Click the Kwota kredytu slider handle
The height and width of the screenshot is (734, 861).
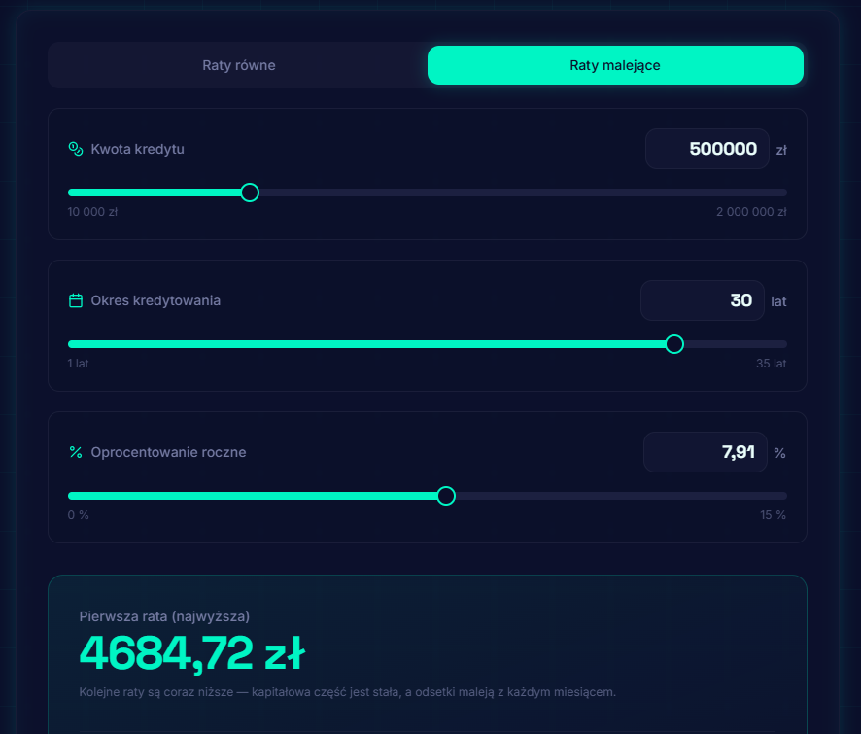[250, 192]
